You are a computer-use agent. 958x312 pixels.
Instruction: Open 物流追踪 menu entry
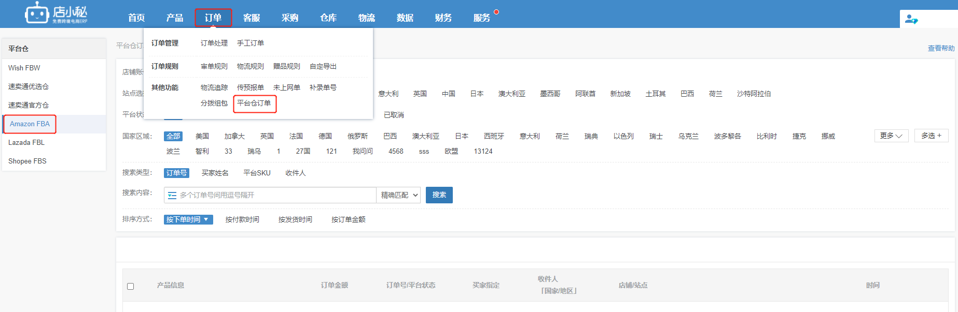[214, 87]
